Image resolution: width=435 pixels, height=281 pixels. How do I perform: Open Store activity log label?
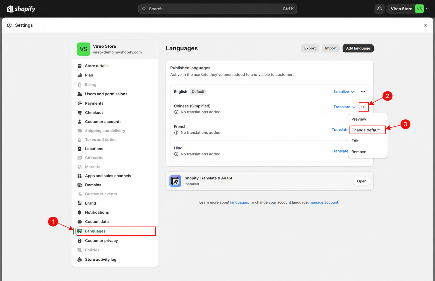pyautogui.click(x=100, y=260)
